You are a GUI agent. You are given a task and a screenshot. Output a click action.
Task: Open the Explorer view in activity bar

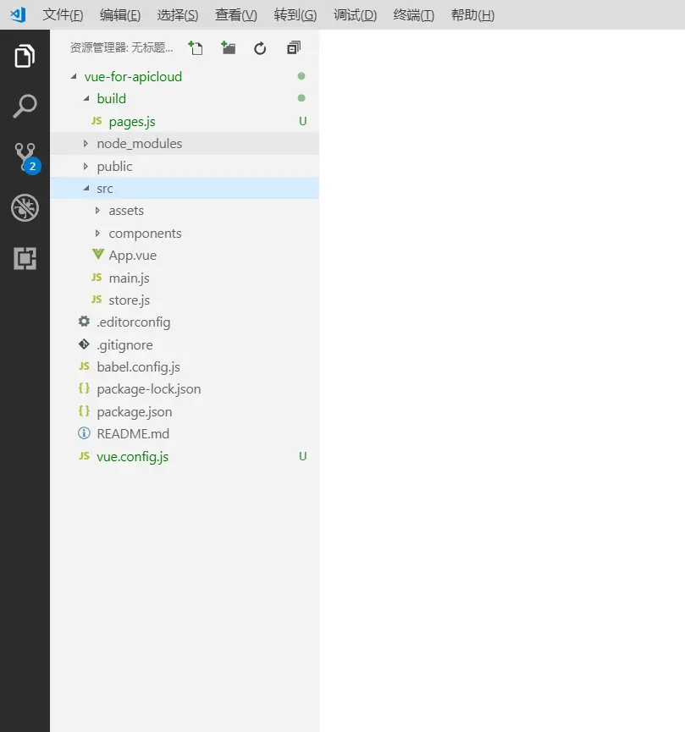(25, 56)
